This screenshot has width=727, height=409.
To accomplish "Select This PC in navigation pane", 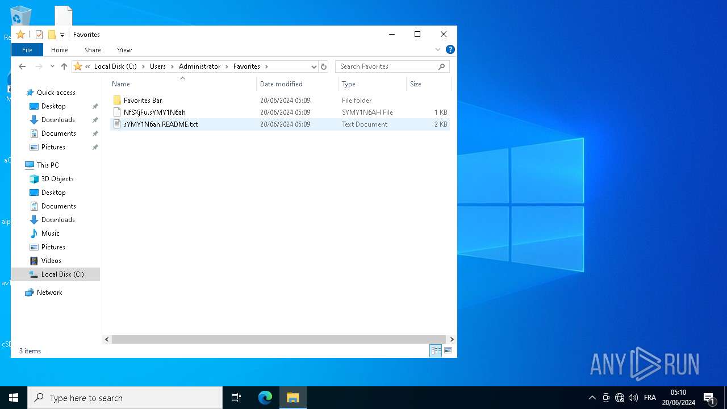I will coord(48,165).
